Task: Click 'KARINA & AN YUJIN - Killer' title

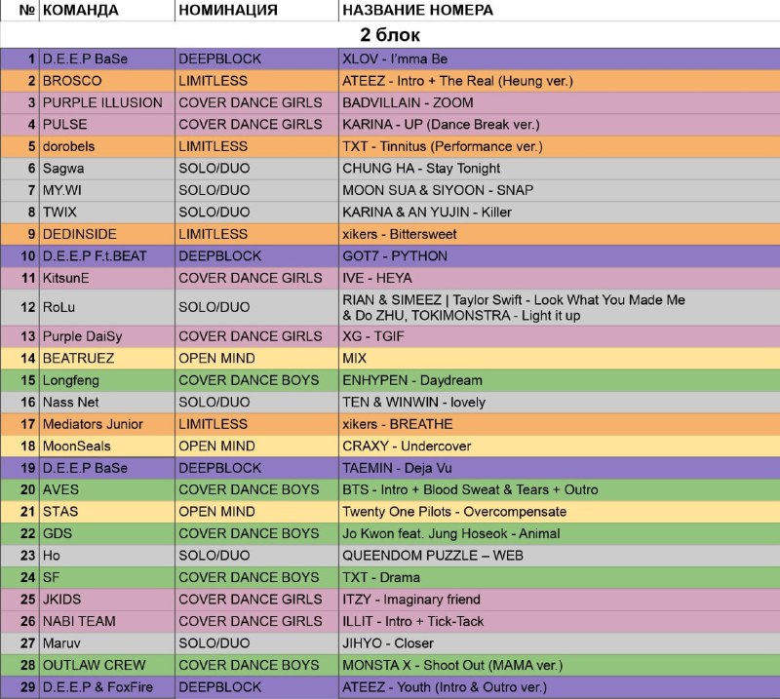Action: click(427, 212)
